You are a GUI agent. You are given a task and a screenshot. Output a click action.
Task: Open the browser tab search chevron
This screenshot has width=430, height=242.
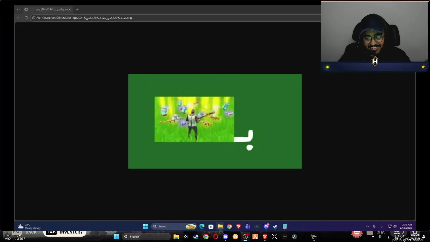pos(18,9)
